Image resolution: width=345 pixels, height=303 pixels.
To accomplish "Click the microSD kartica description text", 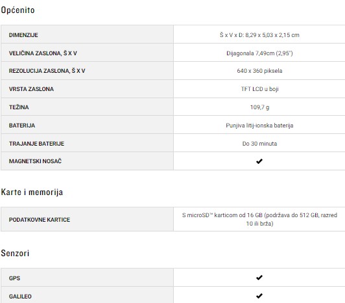I will [259, 219].
